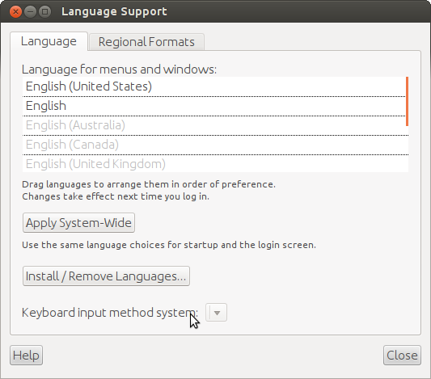431x379 pixels.
Task: Select English (United Kingdom) language entry
Action: tap(215, 164)
